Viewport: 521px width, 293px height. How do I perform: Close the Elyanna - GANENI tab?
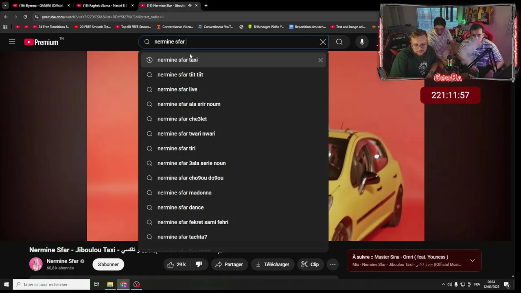point(68,5)
